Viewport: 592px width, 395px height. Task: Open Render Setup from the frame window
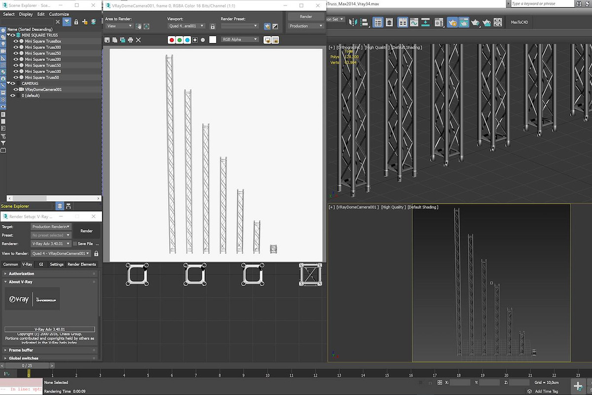[267, 26]
